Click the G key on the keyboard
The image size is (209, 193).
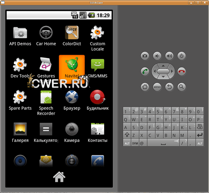(x=159, y=127)
